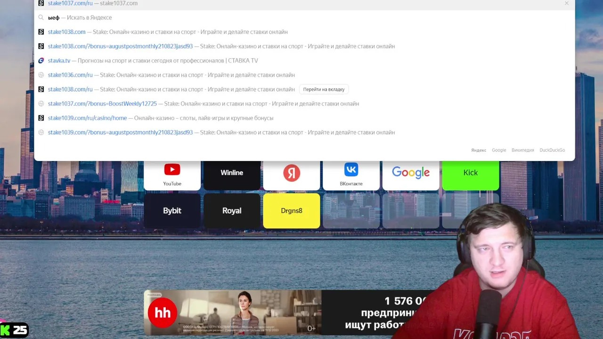Choose Яндекс as search engine
This screenshot has width=603, height=339.
coord(479,150)
